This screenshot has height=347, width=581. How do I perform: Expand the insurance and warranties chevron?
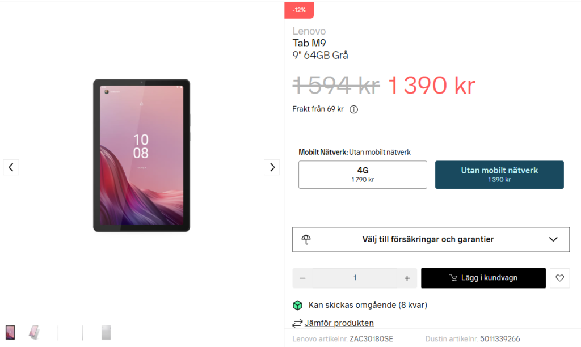[x=554, y=239]
